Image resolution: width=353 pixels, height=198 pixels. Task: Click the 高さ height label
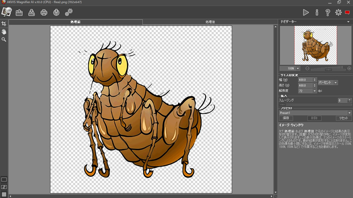(x=284, y=86)
